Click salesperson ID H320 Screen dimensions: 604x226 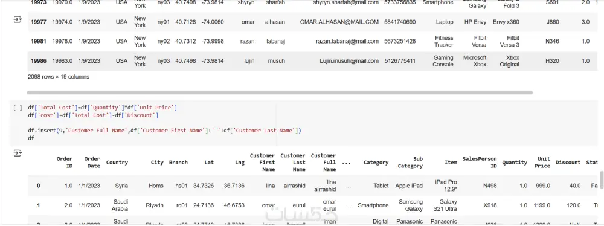(x=553, y=61)
